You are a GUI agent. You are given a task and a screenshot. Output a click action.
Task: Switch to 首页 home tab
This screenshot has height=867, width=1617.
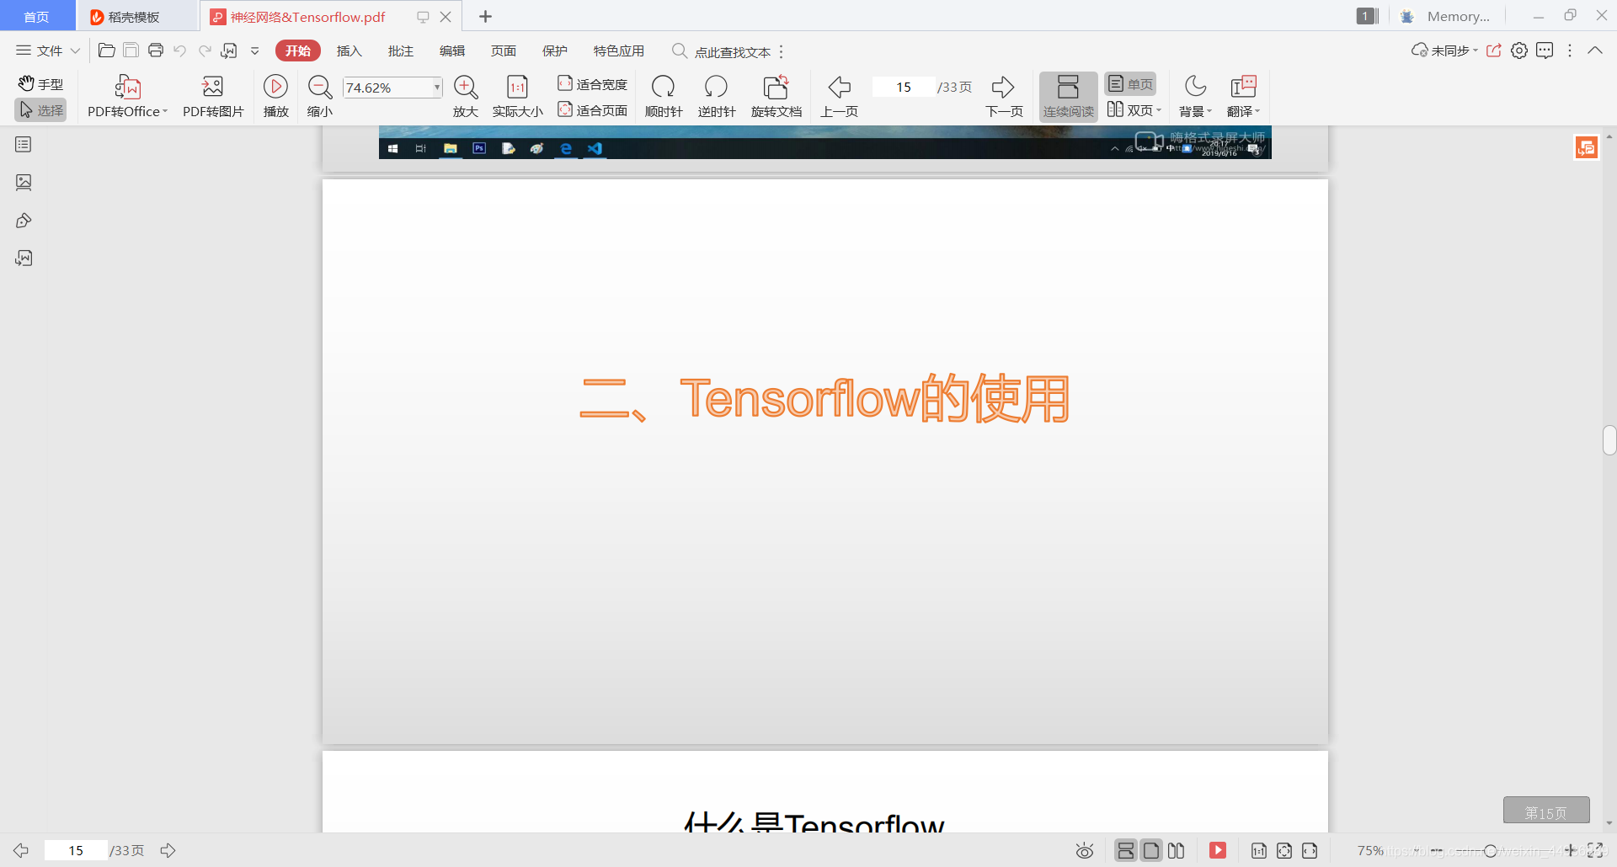tap(37, 16)
